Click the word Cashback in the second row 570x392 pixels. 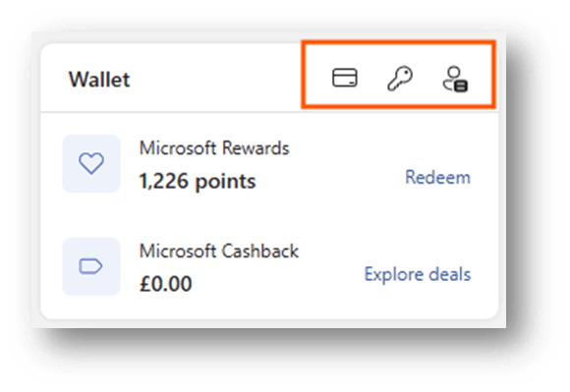260,252
